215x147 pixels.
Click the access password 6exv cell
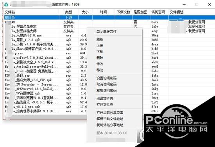pos(155,22)
